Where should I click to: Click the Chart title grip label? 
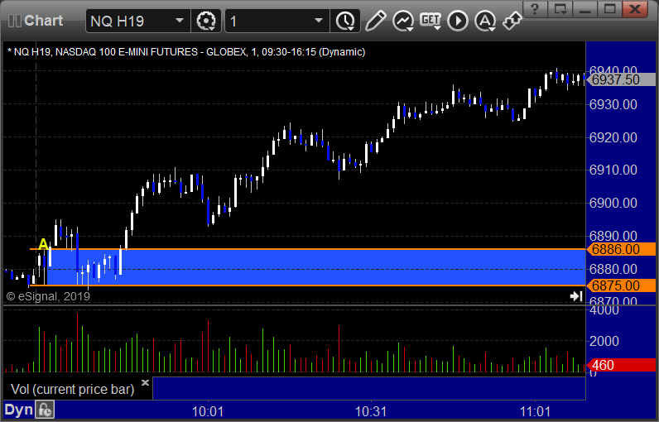pos(36,21)
